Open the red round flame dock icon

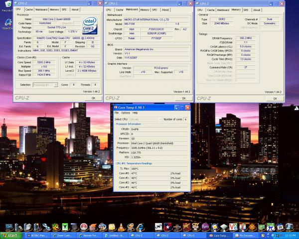pos(84,227)
